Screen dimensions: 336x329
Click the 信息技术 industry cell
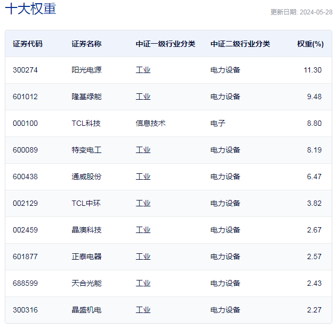tap(150, 123)
